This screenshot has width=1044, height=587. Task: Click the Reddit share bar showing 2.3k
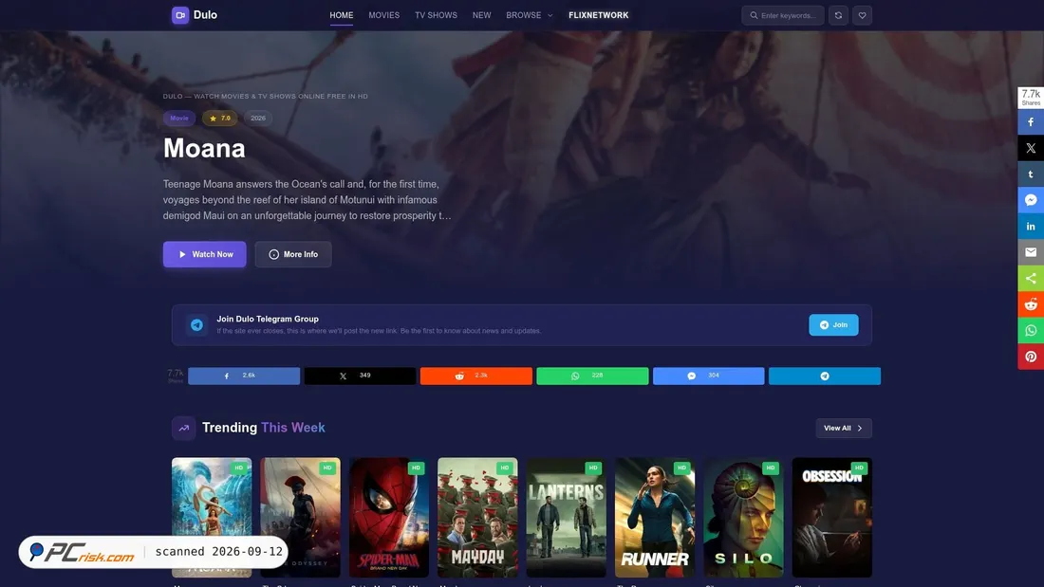click(x=476, y=376)
